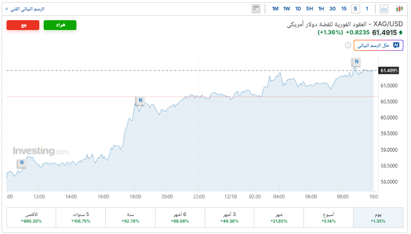Switch to area chart type
This screenshot has width=411, height=234.
click(x=384, y=9)
